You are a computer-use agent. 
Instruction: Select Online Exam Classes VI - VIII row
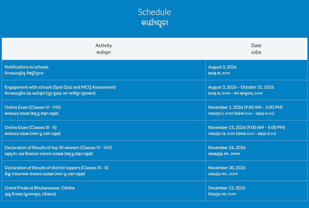[x=104, y=110]
